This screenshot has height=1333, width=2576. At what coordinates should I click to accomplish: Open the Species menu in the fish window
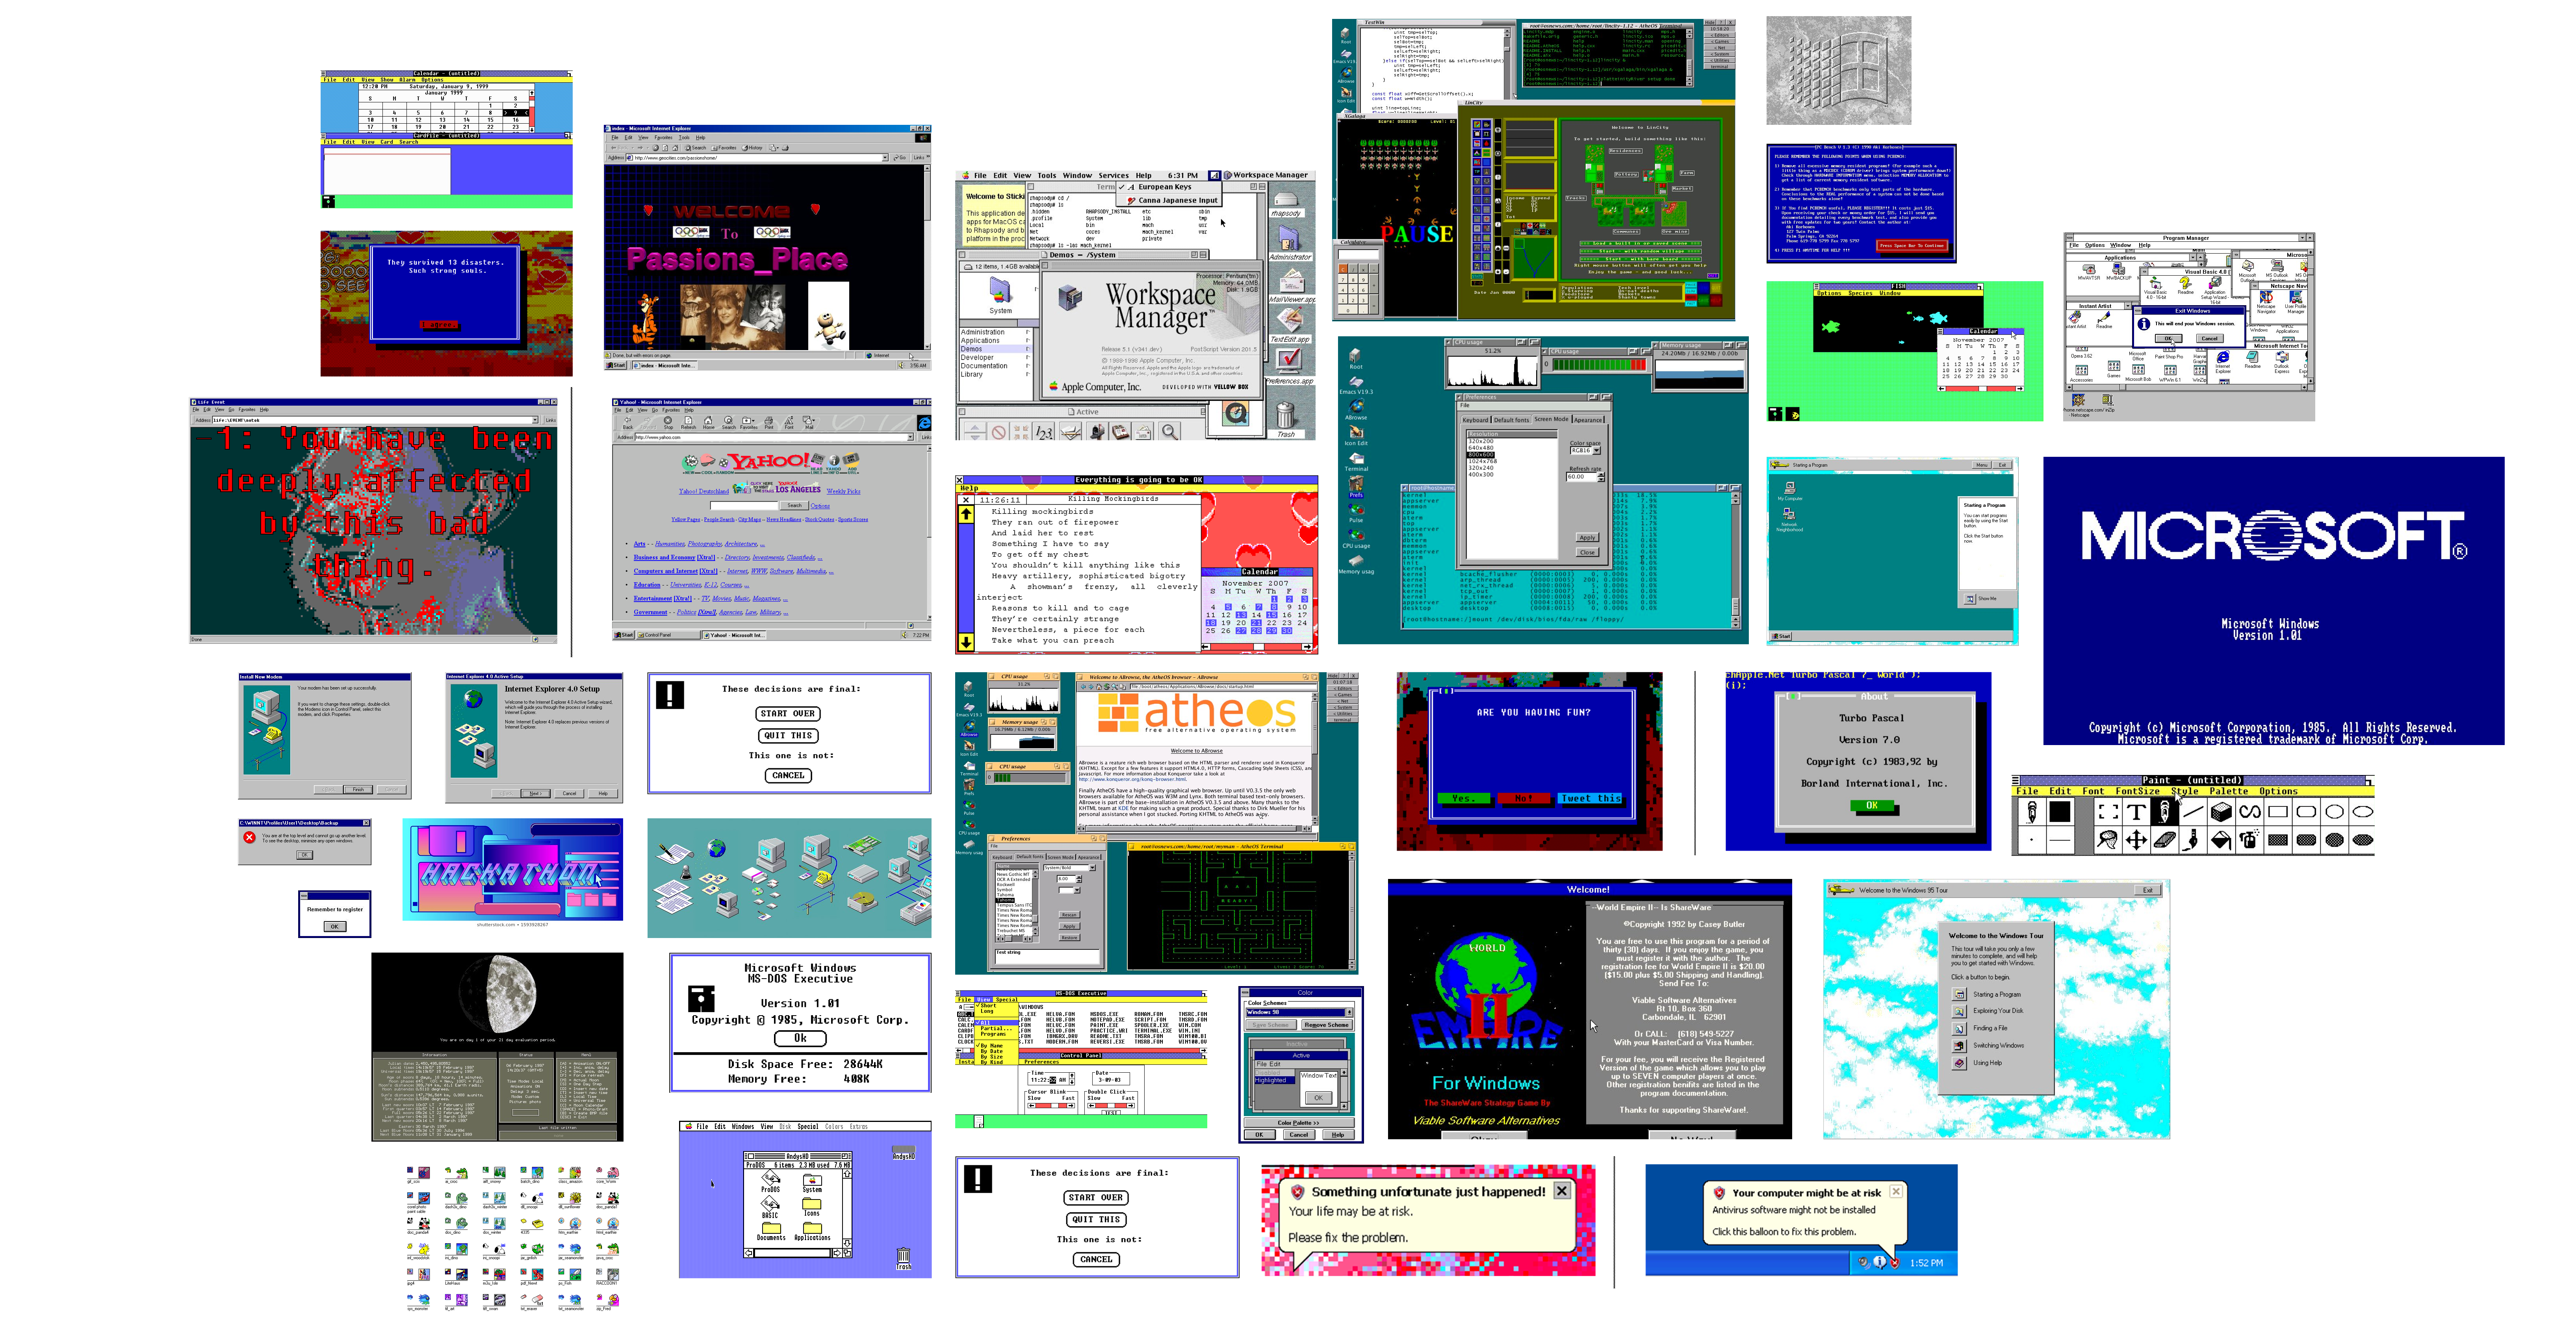coord(1861,293)
